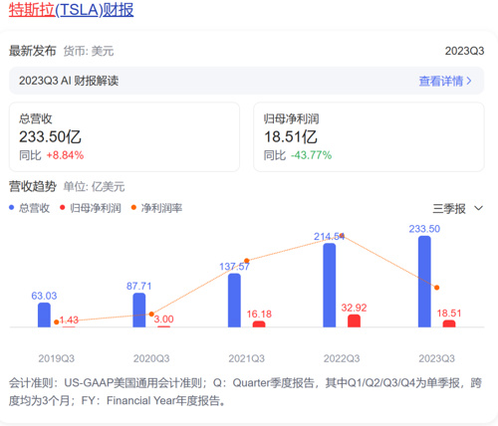Click the 2023Q3 net margin point
This screenshot has width=498, height=426.
437,288
